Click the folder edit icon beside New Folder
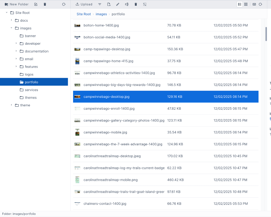Image resolution: width=271 pixels, height=217 pixels. (x=36, y=4)
